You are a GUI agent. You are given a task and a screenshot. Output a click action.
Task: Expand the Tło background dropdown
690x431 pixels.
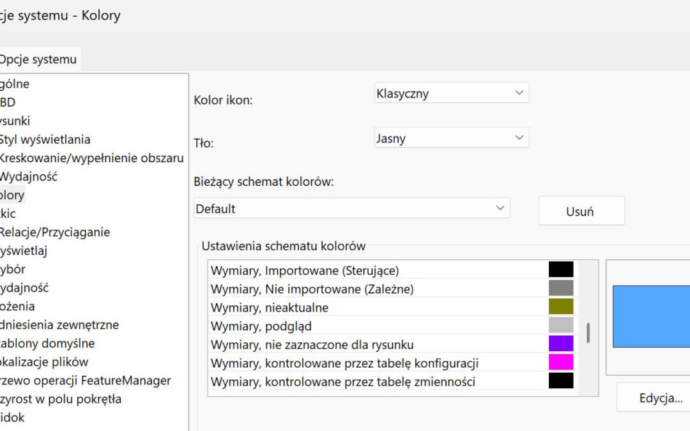click(x=451, y=138)
